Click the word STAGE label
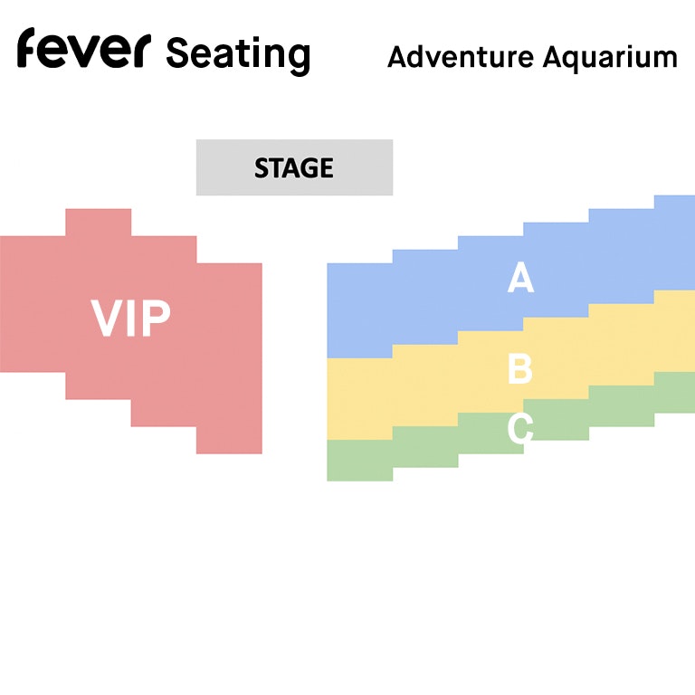The height and width of the screenshot is (695, 695). pyautogui.click(x=294, y=168)
